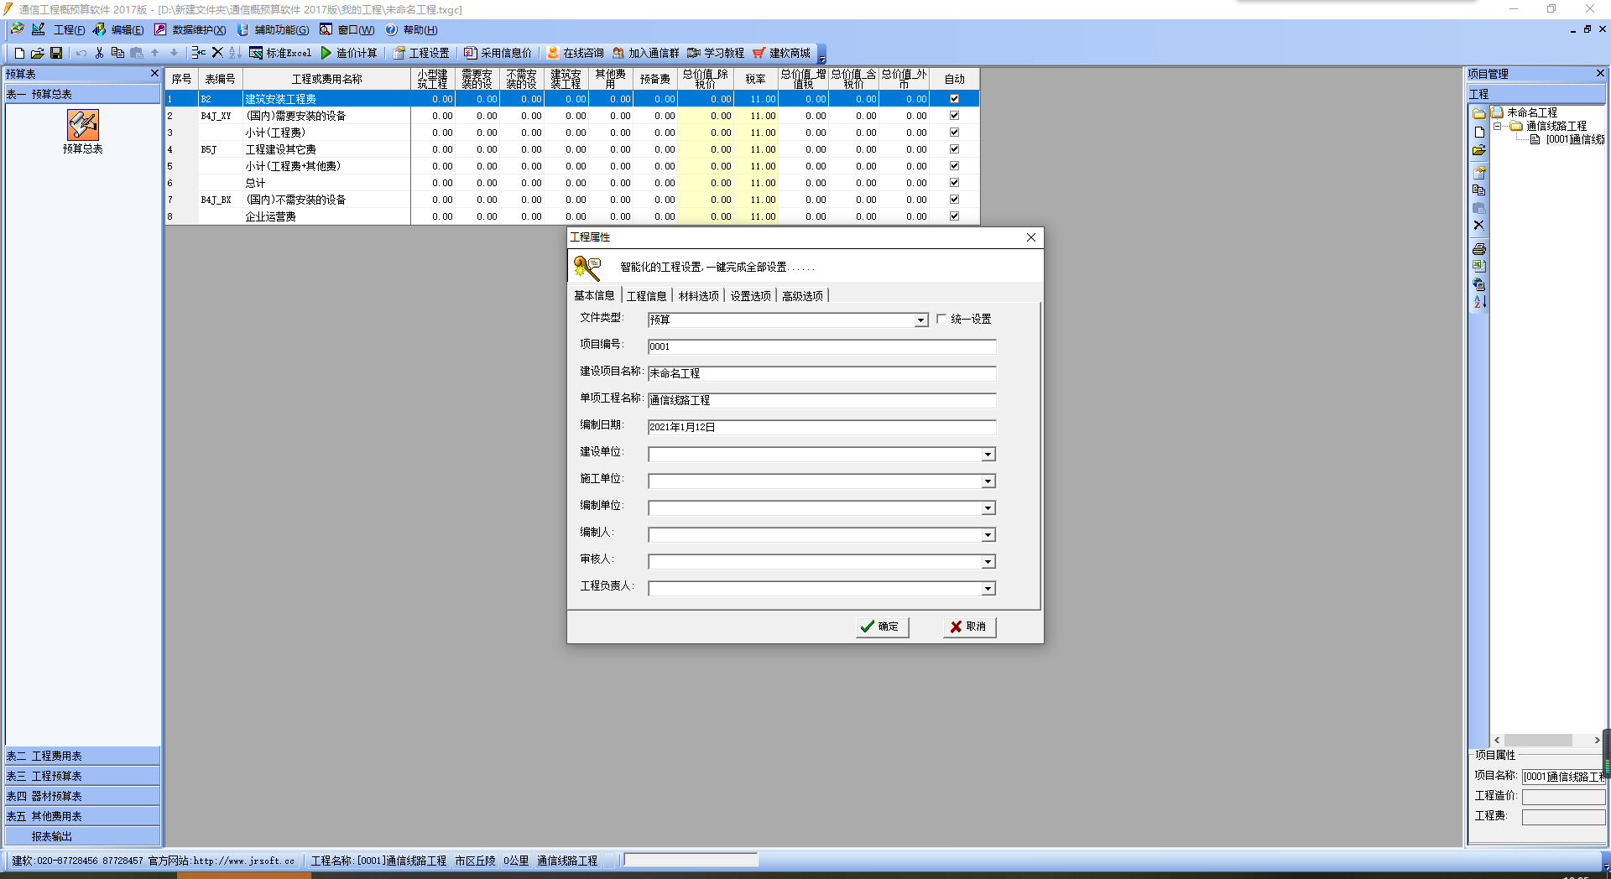Click the save floppy disk icon
Image resolution: width=1611 pixels, height=879 pixels.
click(x=56, y=53)
